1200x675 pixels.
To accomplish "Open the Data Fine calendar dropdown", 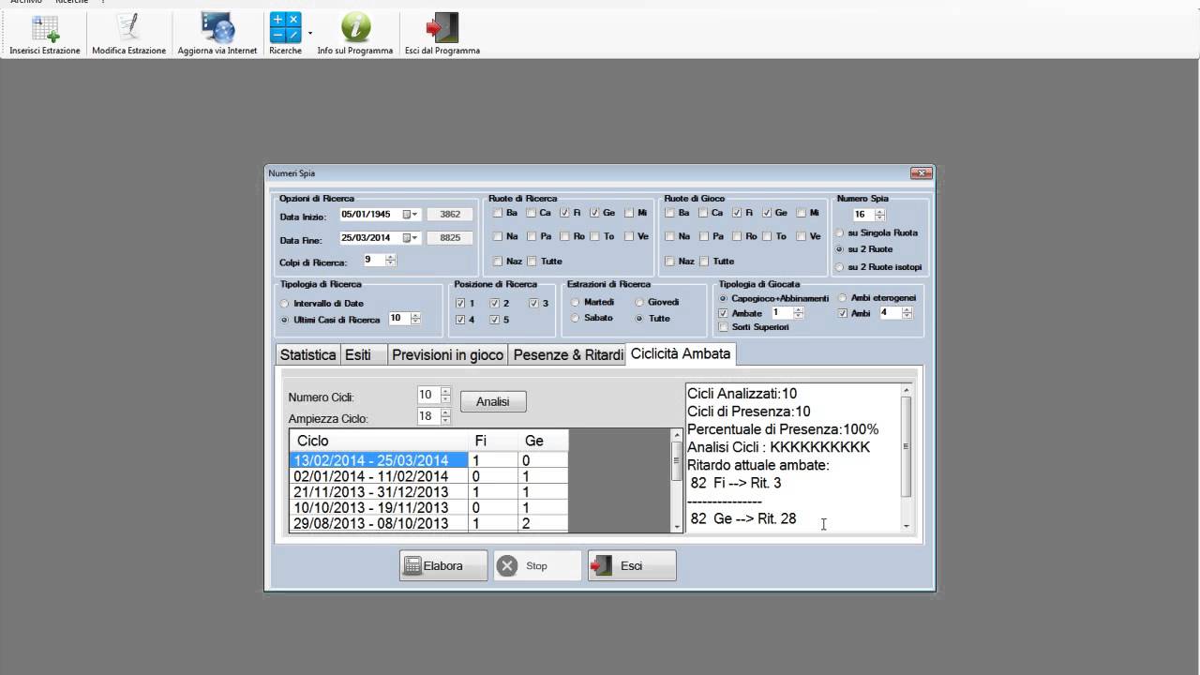I will [x=411, y=237].
